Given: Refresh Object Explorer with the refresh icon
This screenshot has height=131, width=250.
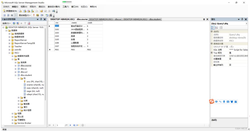Looking at the screenshot, I should click(29, 23).
